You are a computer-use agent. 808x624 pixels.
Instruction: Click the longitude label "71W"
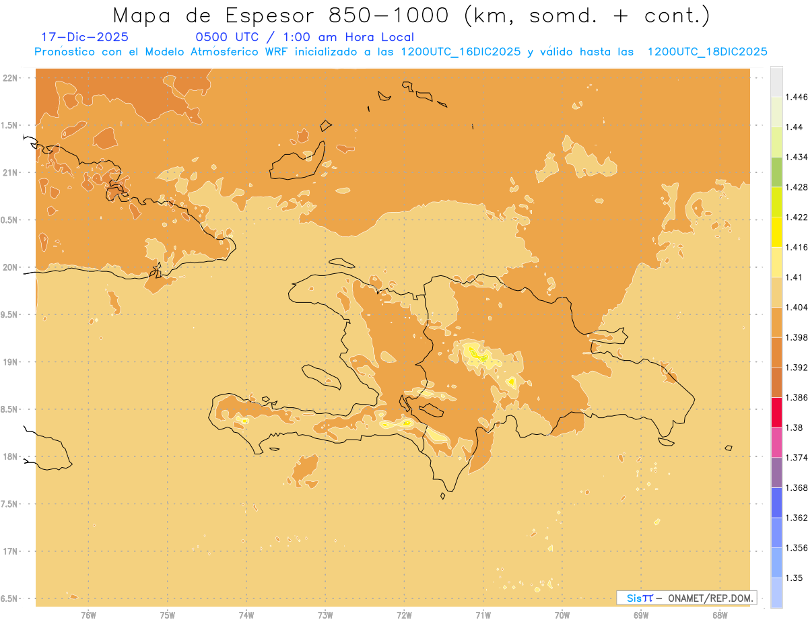(483, 615)
